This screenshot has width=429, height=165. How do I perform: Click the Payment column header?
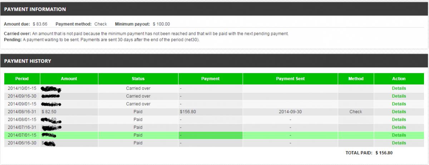[210, 79]
